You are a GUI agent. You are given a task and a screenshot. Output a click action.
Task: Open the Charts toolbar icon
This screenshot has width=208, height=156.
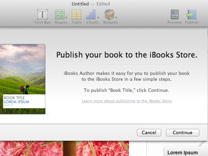click(x=91, y=14)
